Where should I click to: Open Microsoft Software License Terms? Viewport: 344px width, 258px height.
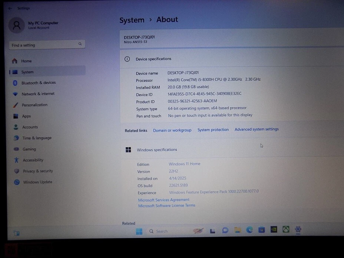tap(166, 206)
